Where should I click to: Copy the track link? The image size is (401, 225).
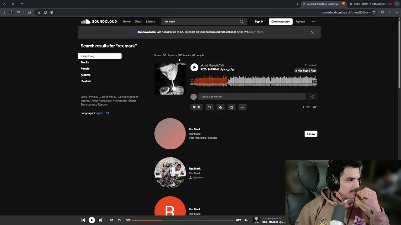tap(232, 107)
